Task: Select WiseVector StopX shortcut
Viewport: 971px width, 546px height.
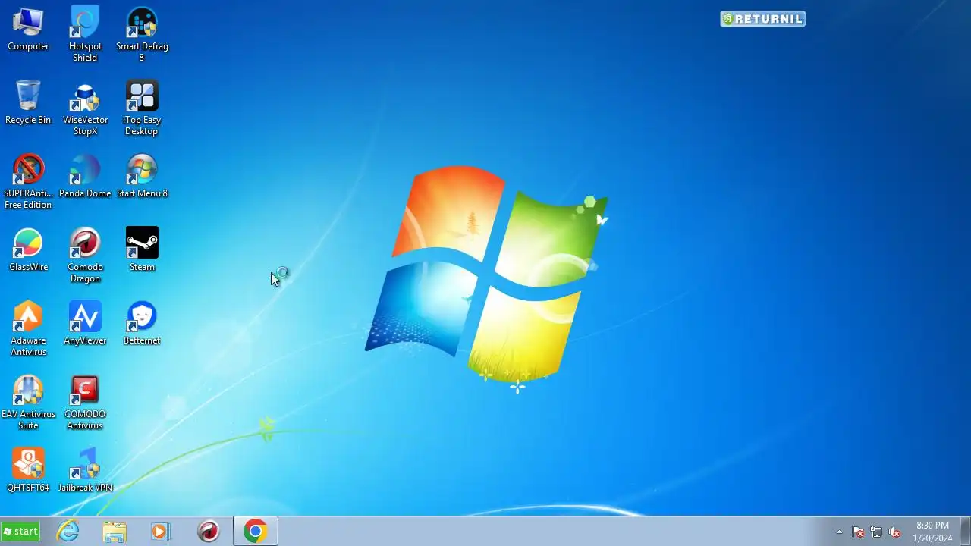Action: click(x=85, y=108)
